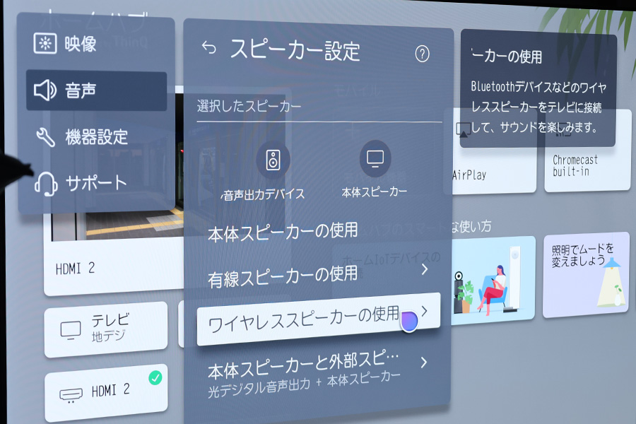
Task: Open the 映像 picture settings menu
Action: click(x=97, y=43)
